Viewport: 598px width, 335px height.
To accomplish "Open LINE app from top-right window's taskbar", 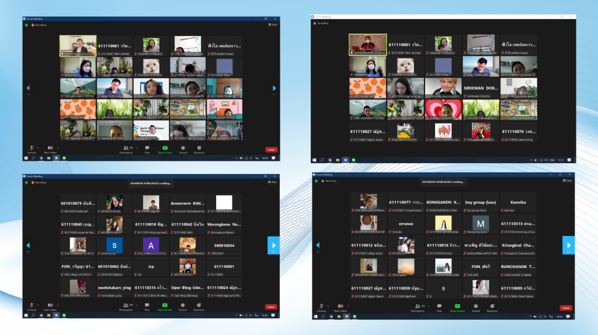I will tap(353, 160).
